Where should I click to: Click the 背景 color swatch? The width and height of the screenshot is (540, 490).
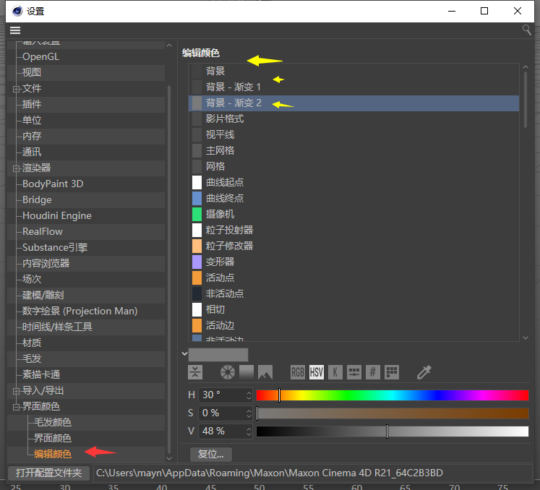tap(197, 72)
